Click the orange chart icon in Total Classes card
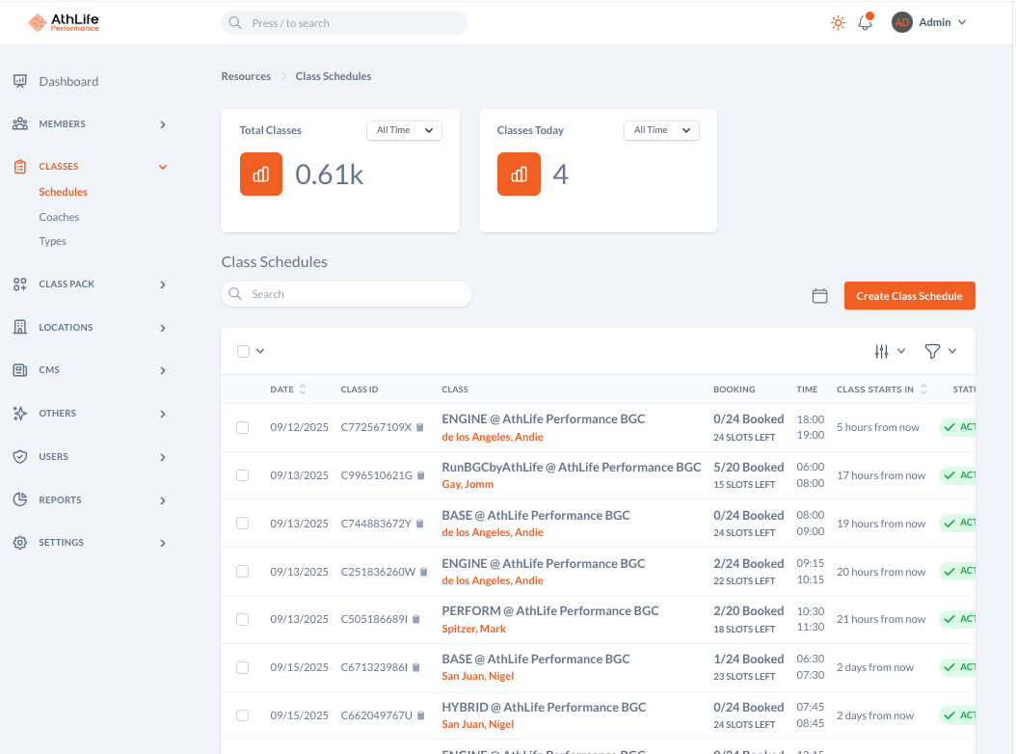Image resolution: width=1016 pixels, height=754 pixels. pyautogui.click(x=260, y=174)
